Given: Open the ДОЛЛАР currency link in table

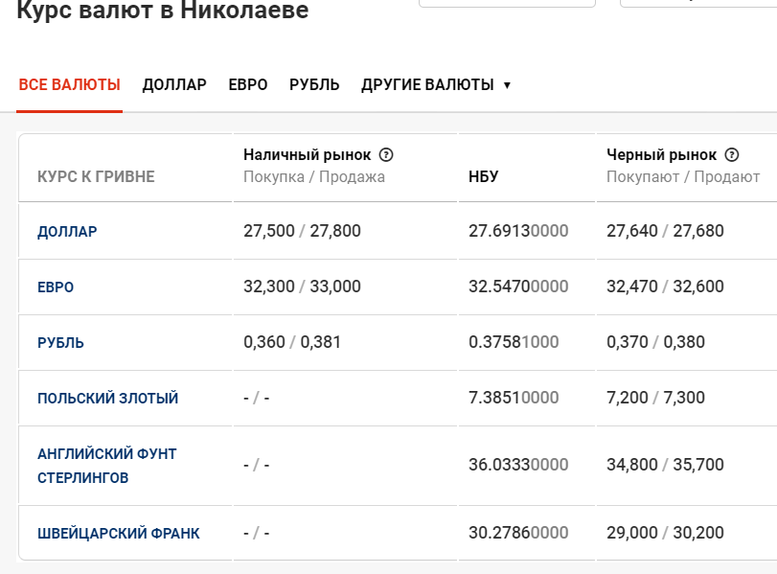Looking at the screenshot, I should pyautogui.click(x=67, y=232).
